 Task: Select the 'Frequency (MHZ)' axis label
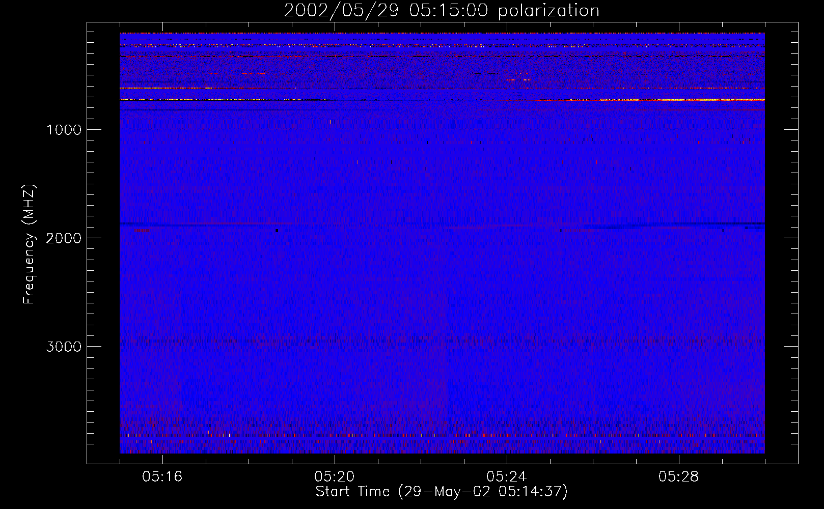(x=29, y=244)
